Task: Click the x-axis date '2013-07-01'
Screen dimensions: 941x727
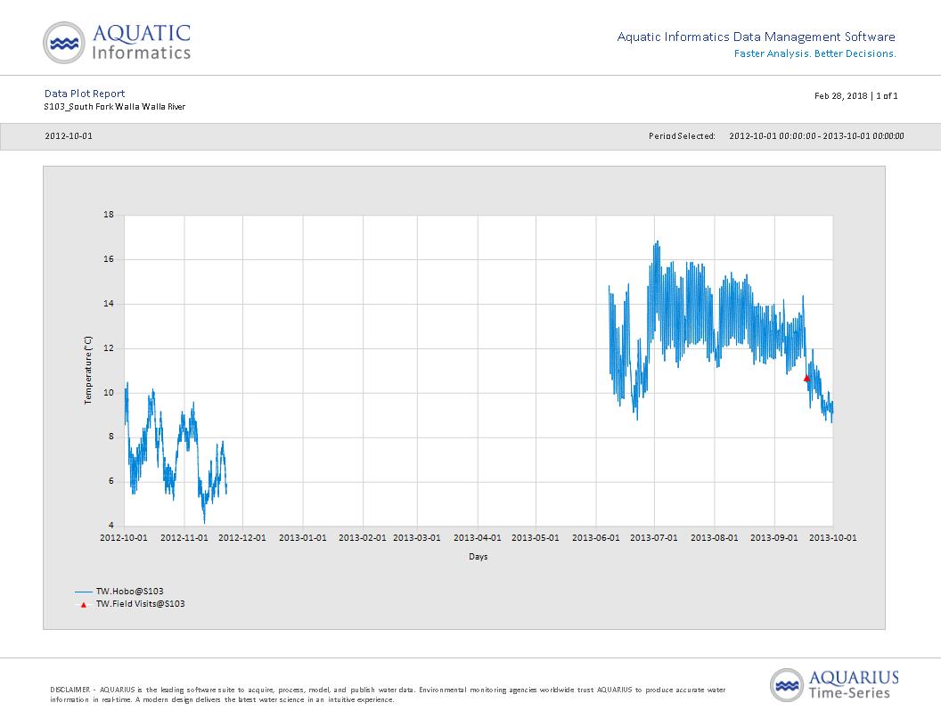Action: (x=654, y=537)
